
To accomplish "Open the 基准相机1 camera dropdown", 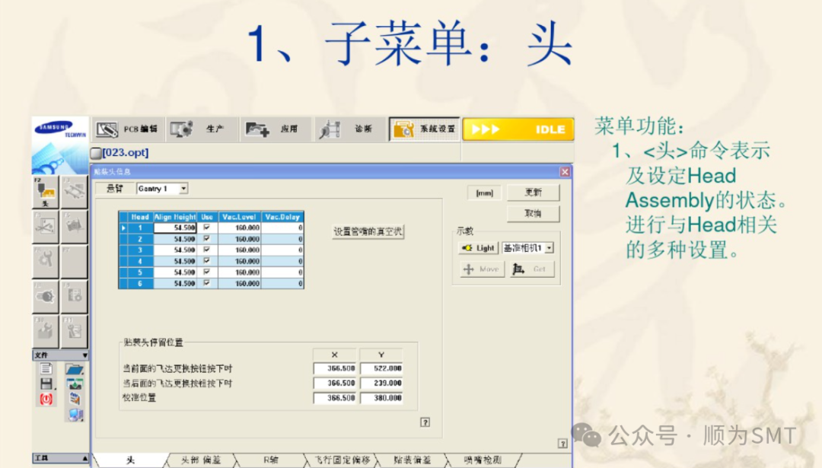I will click(x=549, y=248).
